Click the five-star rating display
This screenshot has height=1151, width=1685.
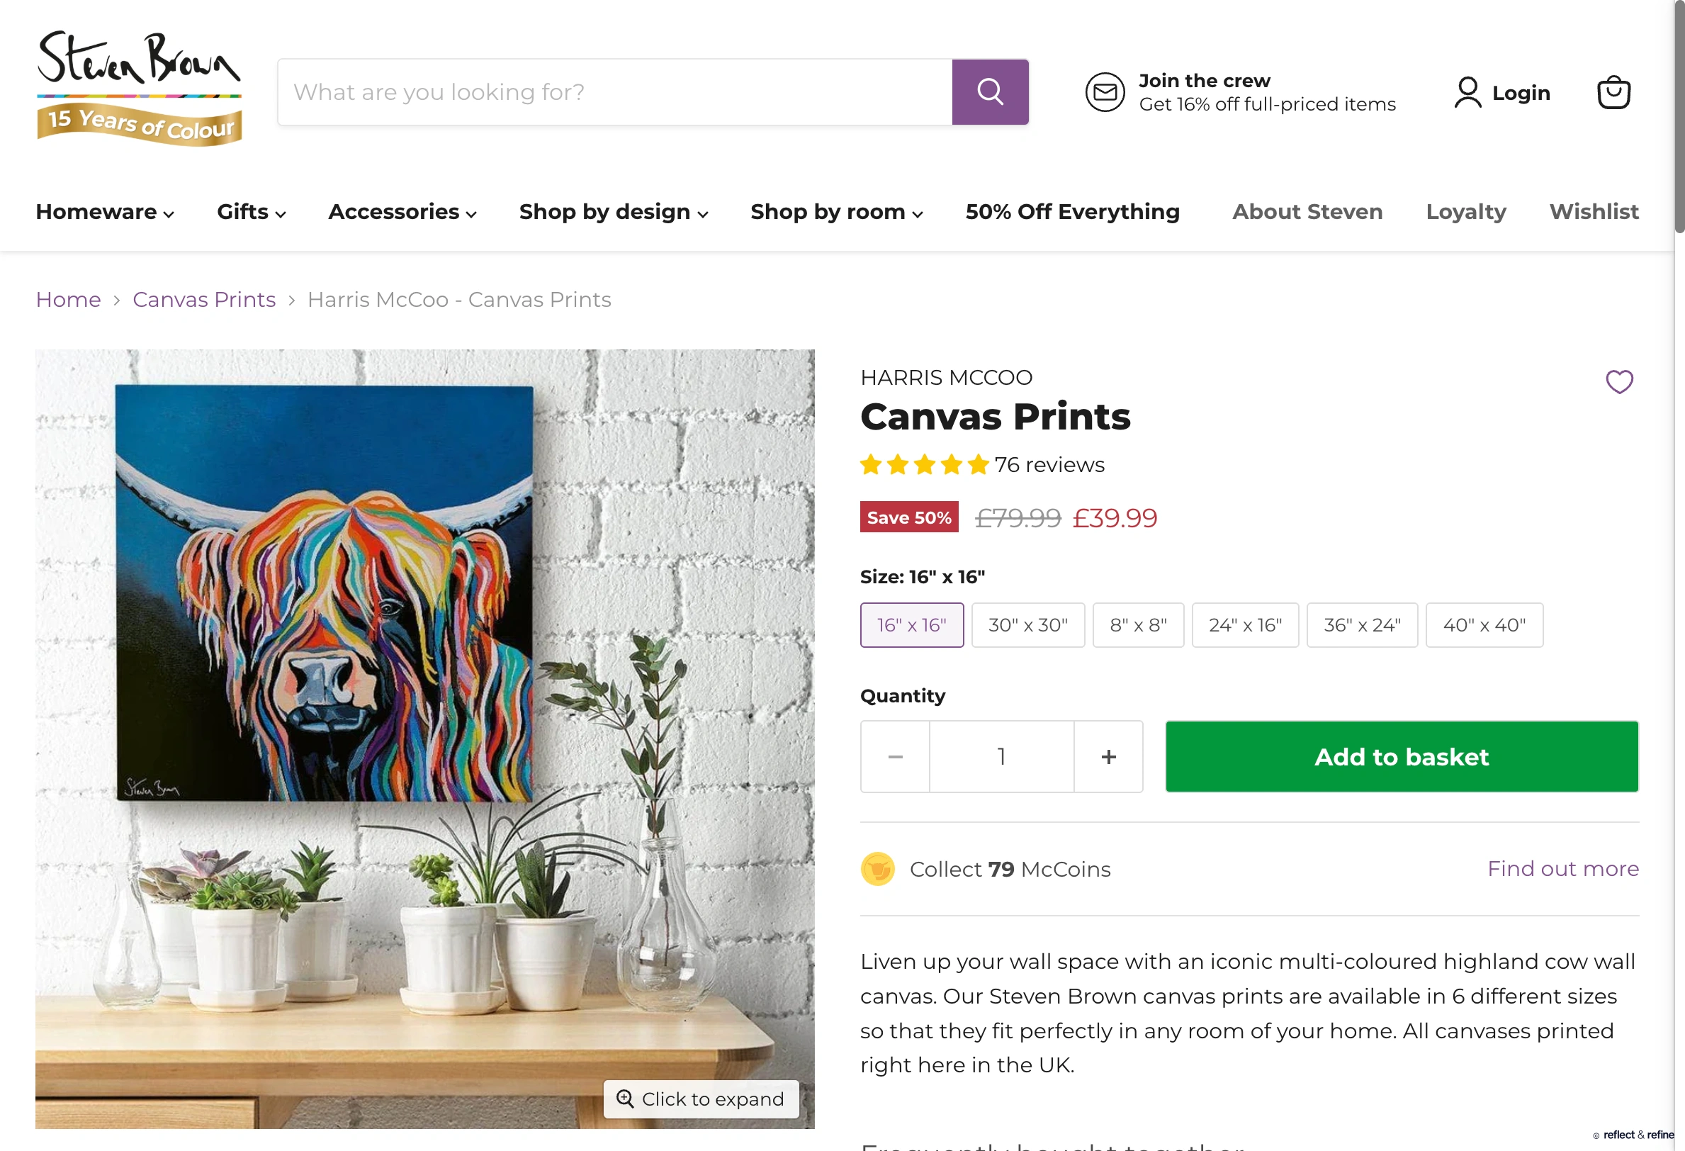pos(924,465)
